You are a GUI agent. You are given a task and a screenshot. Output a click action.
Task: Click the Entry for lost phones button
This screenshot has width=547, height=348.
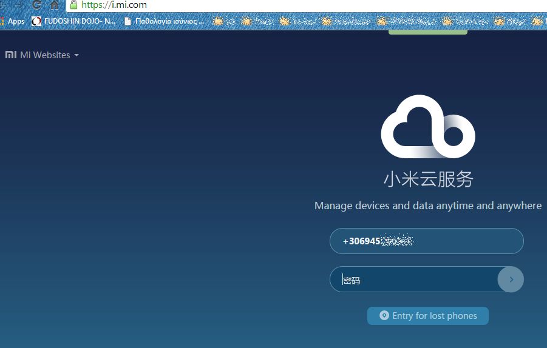[427, 316]
